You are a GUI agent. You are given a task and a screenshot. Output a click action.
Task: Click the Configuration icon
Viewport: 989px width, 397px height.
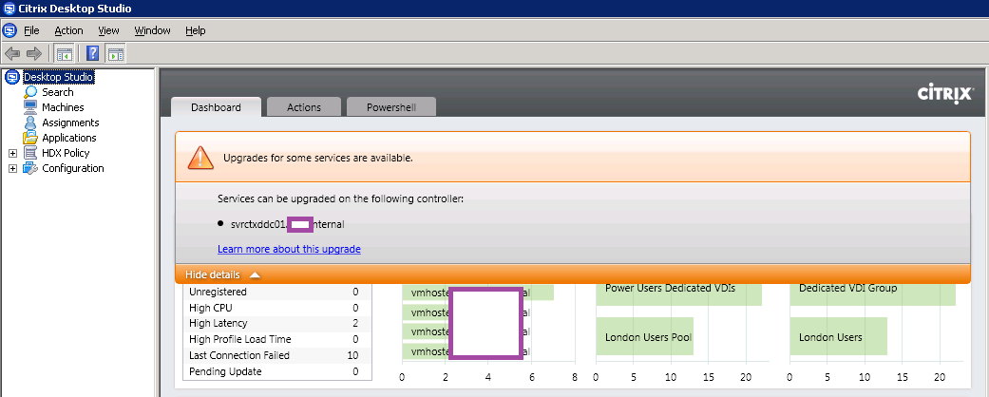(x=30, y=168)
